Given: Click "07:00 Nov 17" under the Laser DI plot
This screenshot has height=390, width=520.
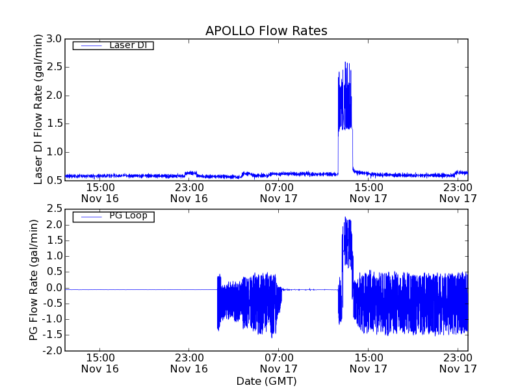Looking at the screenshot, I should click(x=279, y=193).
